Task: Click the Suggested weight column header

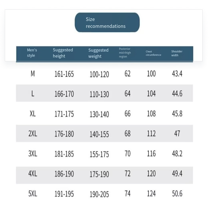Action: 98,53
